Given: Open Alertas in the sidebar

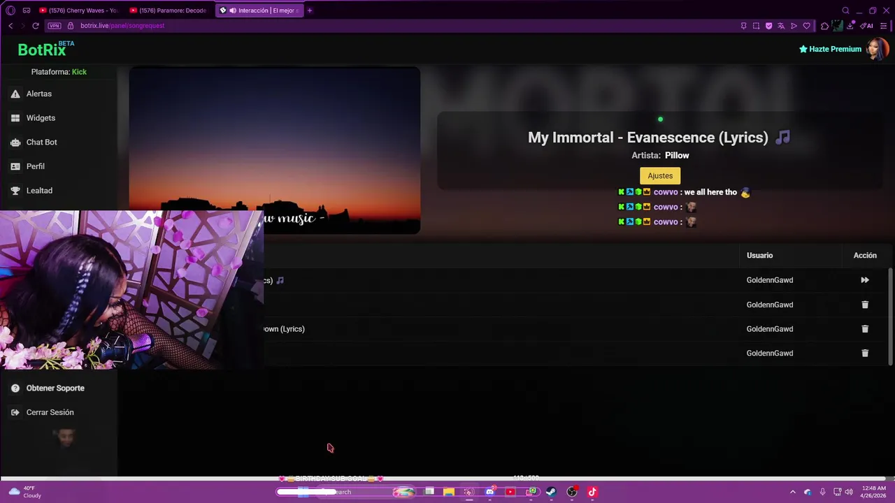Looking at the screenshot, I should 39,94.
